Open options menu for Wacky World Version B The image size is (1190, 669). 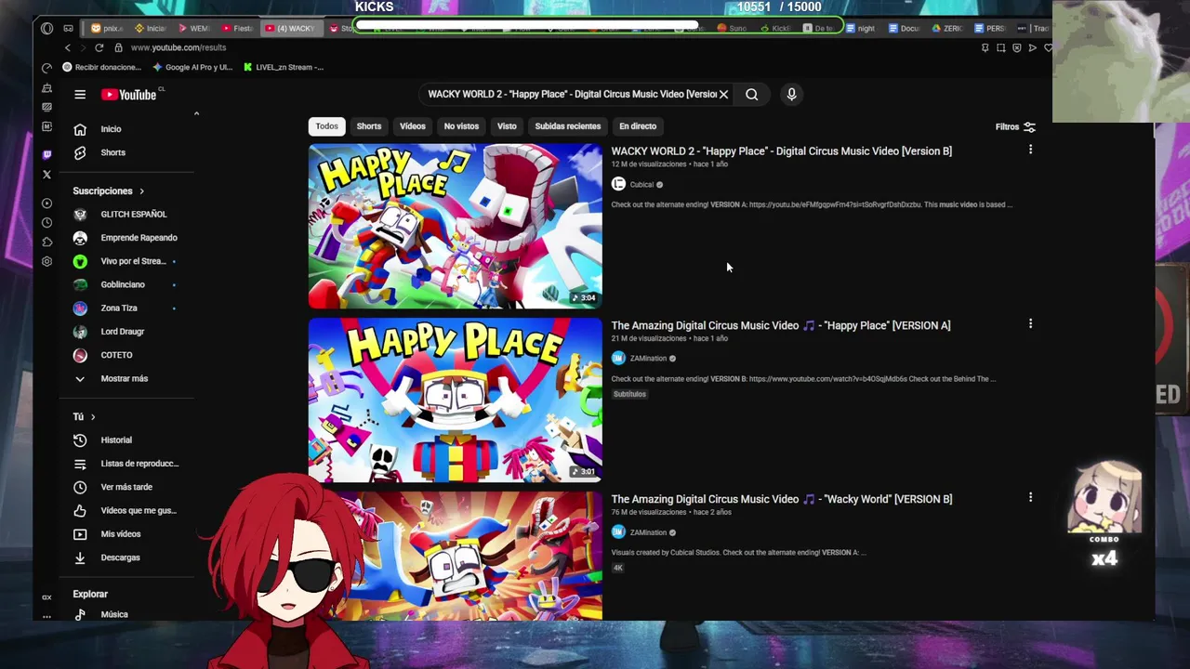tap(1030, 498)
